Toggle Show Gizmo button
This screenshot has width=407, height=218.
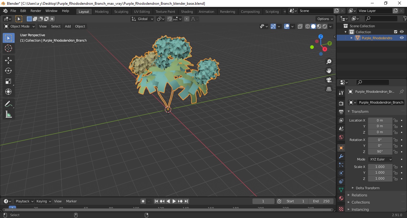pos(273,26)
